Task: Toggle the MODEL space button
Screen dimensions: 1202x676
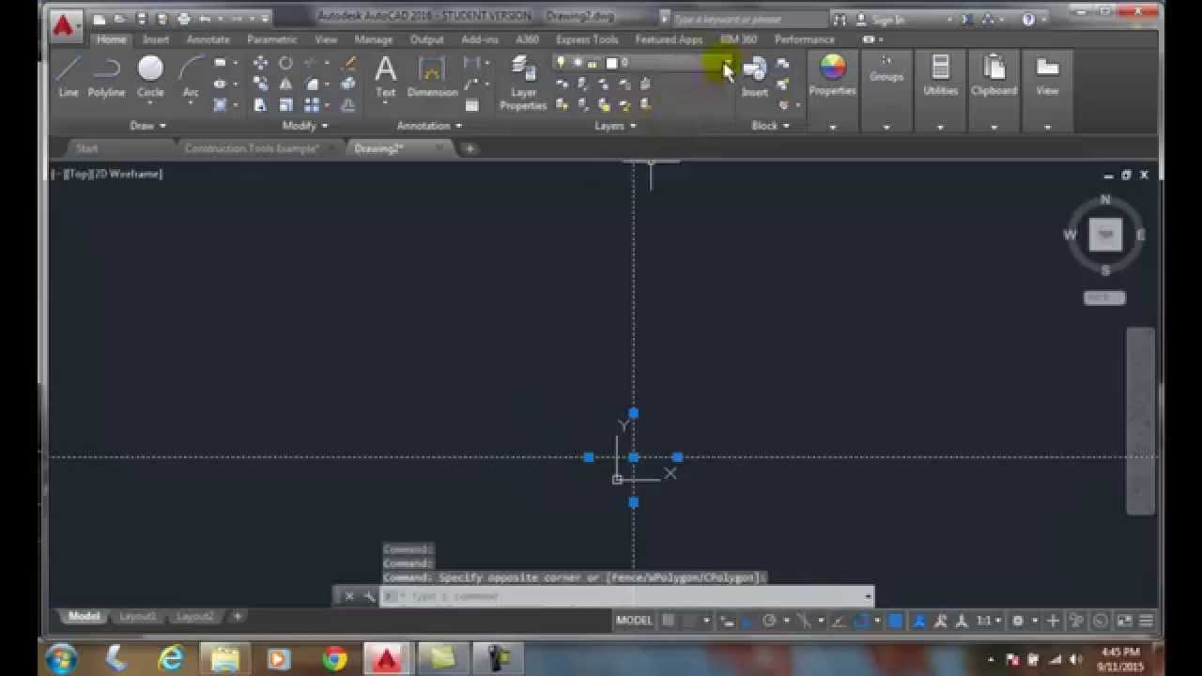Action: click(634, 621)
